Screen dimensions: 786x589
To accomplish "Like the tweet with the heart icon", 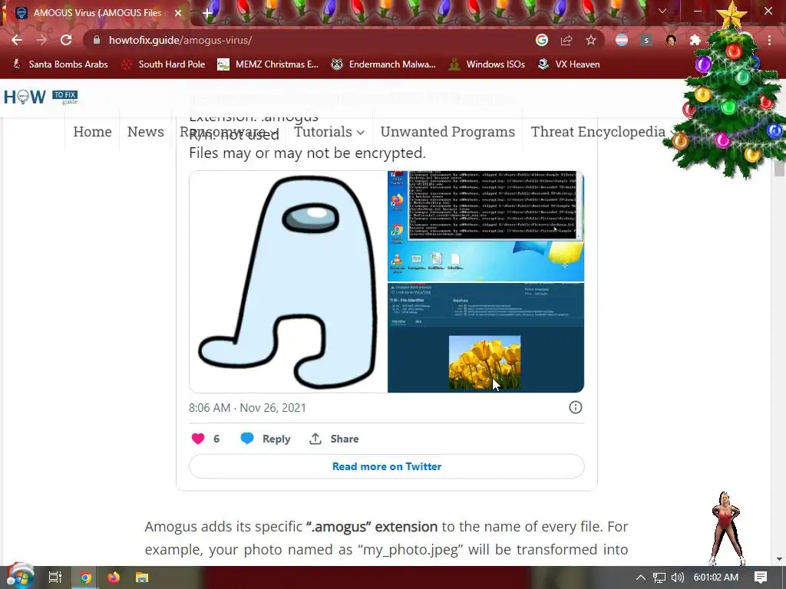I will pyautogui.click(x=198, y=439).
